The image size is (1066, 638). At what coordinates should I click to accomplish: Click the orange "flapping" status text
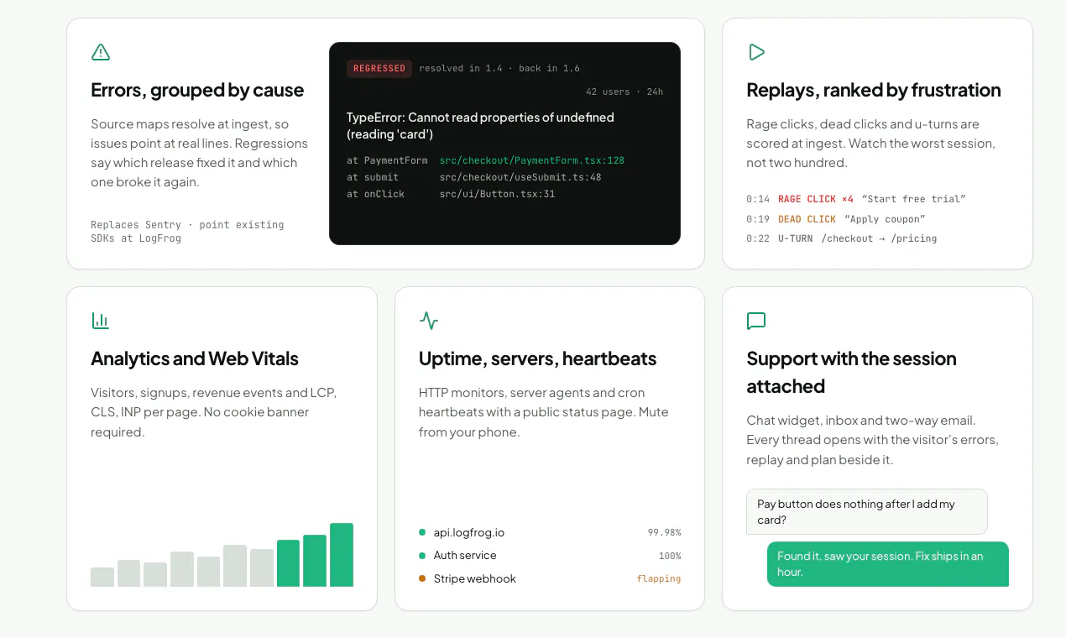(659, 578)
